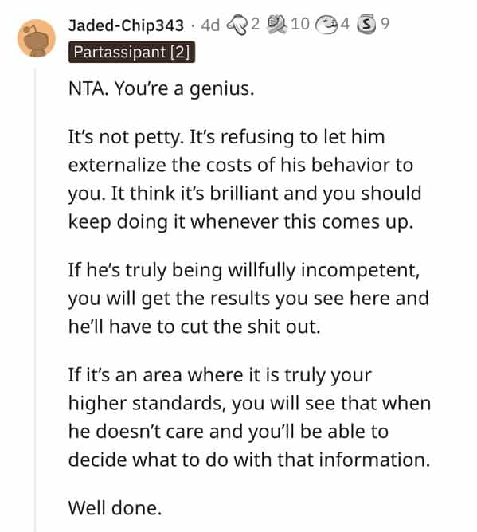Select the Partassipant [2] flair badge
This screenshot has width=477, height=532.
[131, 52]
